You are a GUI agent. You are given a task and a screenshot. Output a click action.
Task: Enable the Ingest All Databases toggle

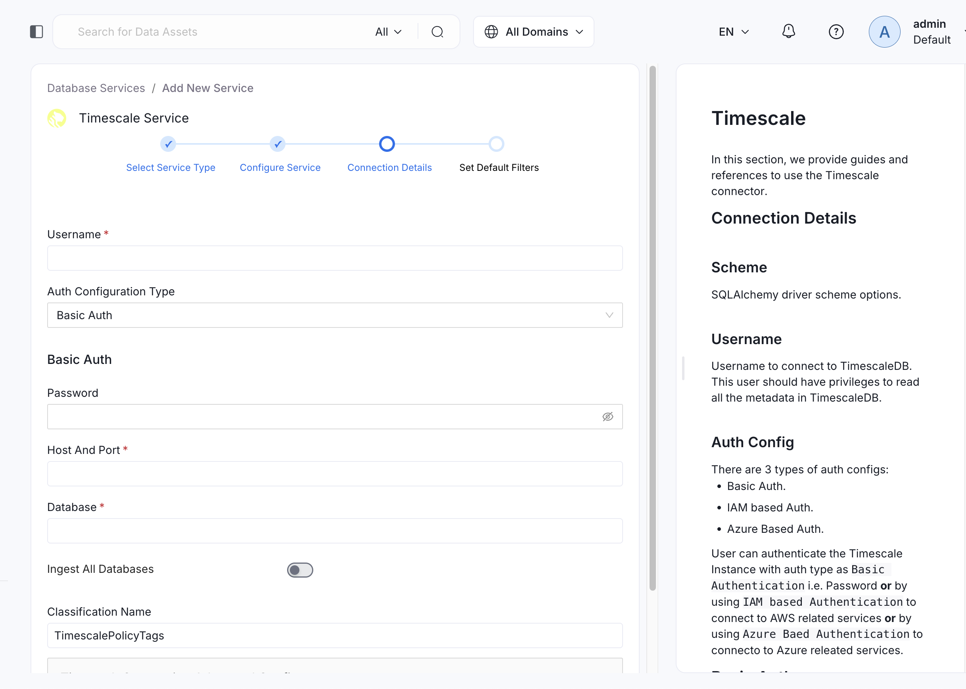[x=300, y=570]
